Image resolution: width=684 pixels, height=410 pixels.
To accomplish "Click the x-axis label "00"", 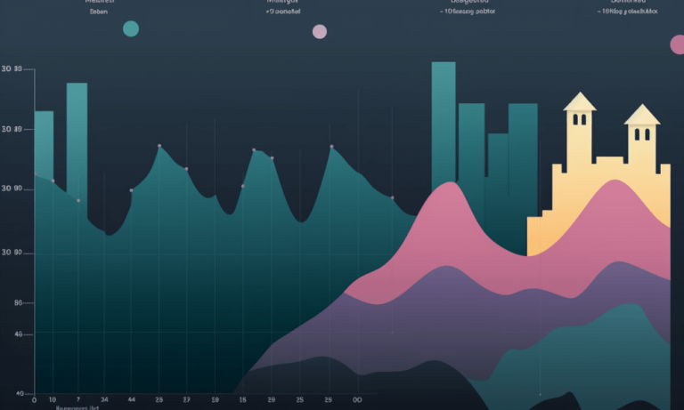I will [357, 400].
